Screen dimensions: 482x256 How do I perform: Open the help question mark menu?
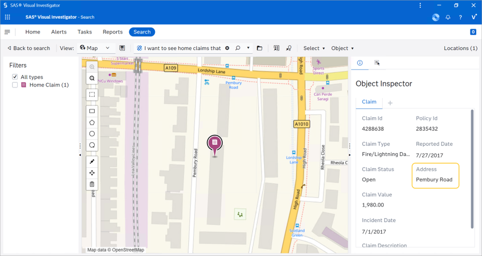pos(460,17)
